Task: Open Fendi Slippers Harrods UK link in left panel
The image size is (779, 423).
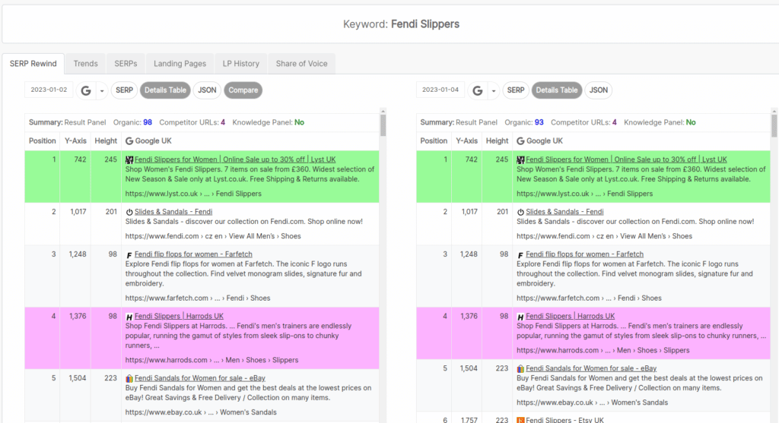Action: (179, 317)
